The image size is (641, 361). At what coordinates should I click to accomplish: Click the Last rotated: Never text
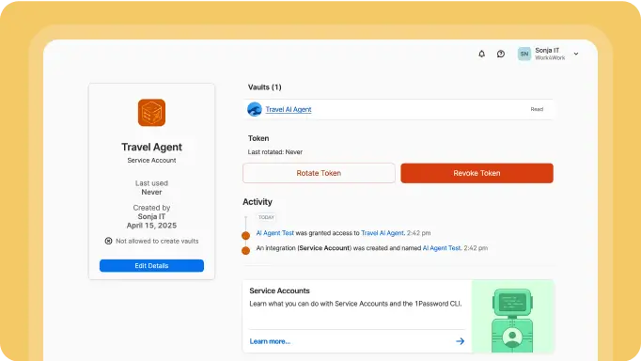(x=275, y=152)
